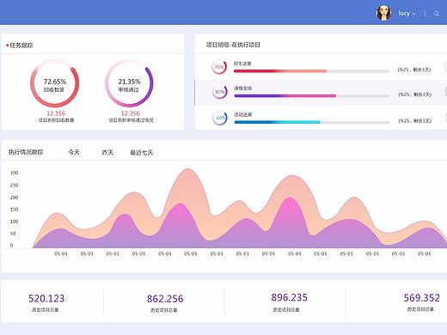Image resolution: width=447 pixels, height=335 pixels.
Task: Click the 300 y-axis label
Action: pos(15,173)
